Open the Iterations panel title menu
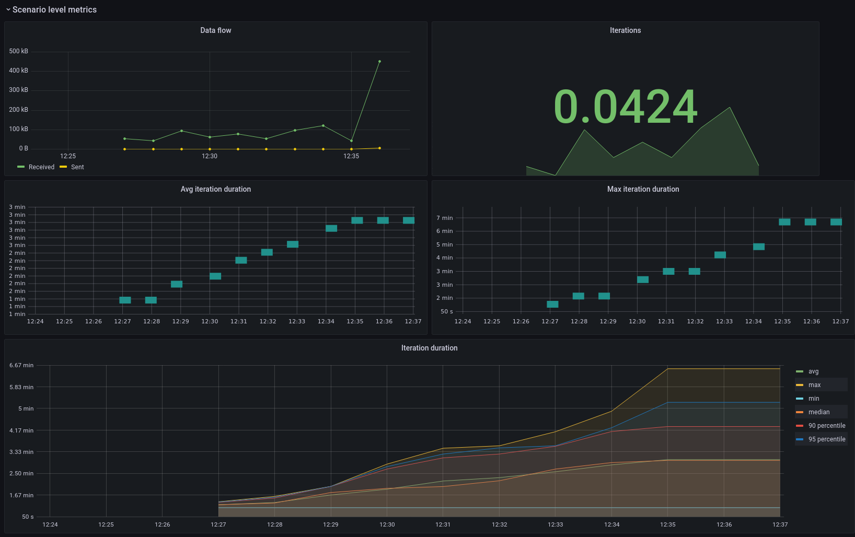This screenshot has height=537, width=855. [625, 30]
